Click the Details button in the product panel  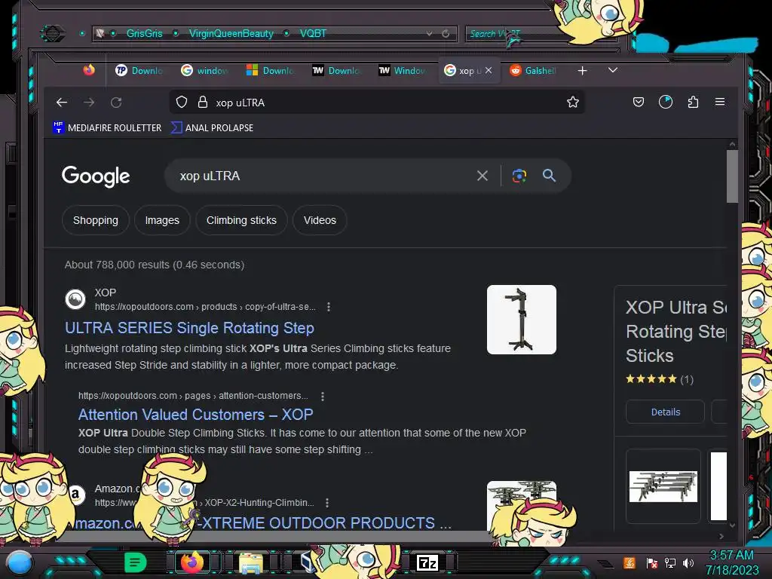click(665, 412)
